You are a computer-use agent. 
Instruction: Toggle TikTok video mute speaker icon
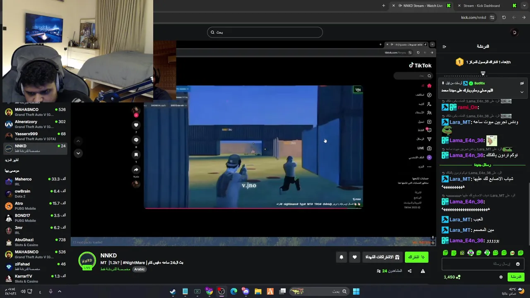[x=358, y=90]
